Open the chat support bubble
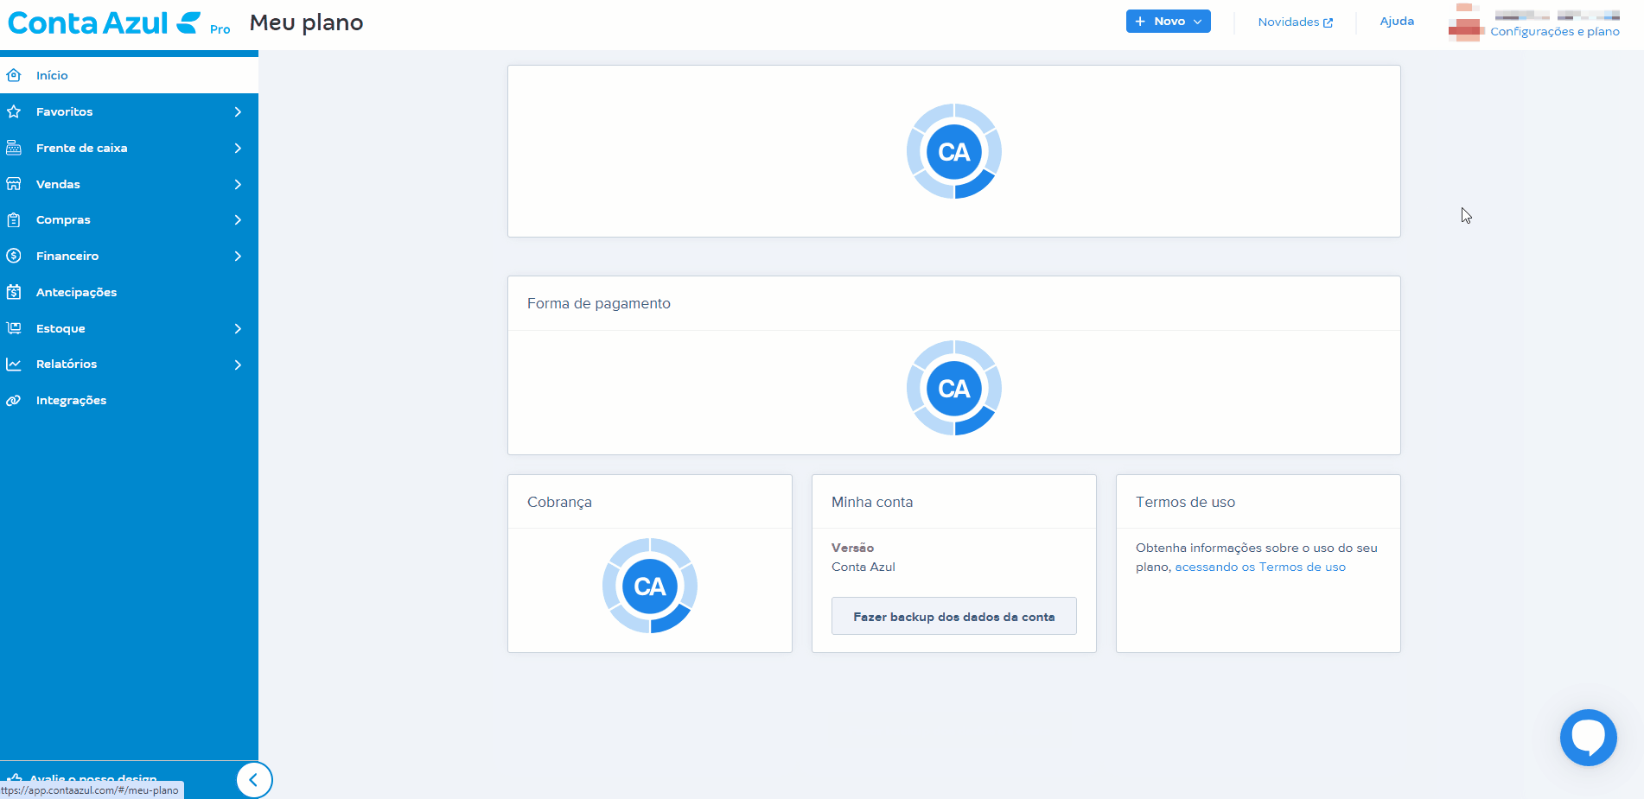Screen dimensions: 1644x799 pos(1588,737)
